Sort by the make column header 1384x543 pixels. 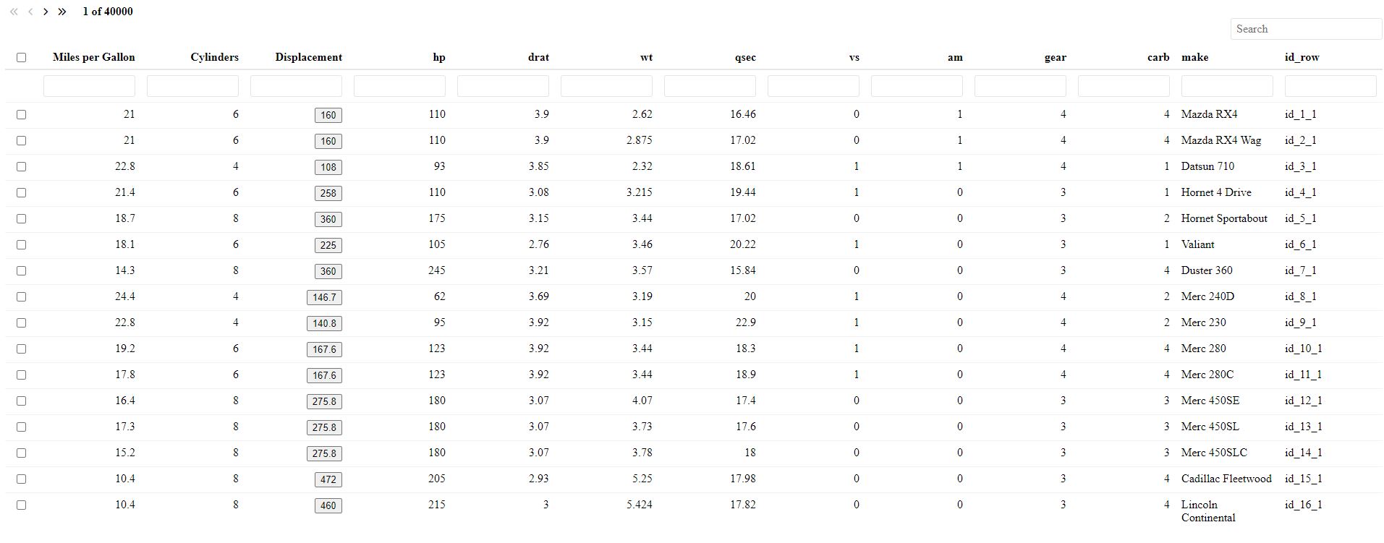pyautogui.click(x=1194, y=57)
